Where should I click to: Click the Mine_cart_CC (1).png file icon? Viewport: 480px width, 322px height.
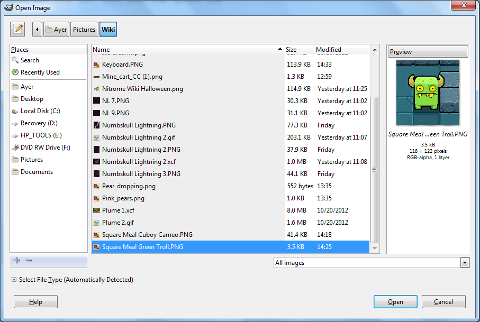96,77
